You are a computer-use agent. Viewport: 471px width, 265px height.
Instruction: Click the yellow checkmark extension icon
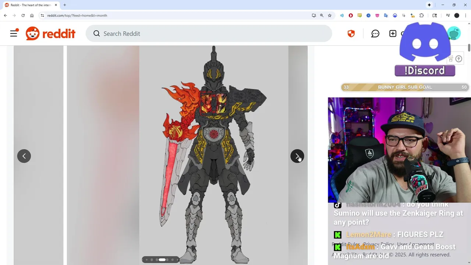[x=360, y=15]
